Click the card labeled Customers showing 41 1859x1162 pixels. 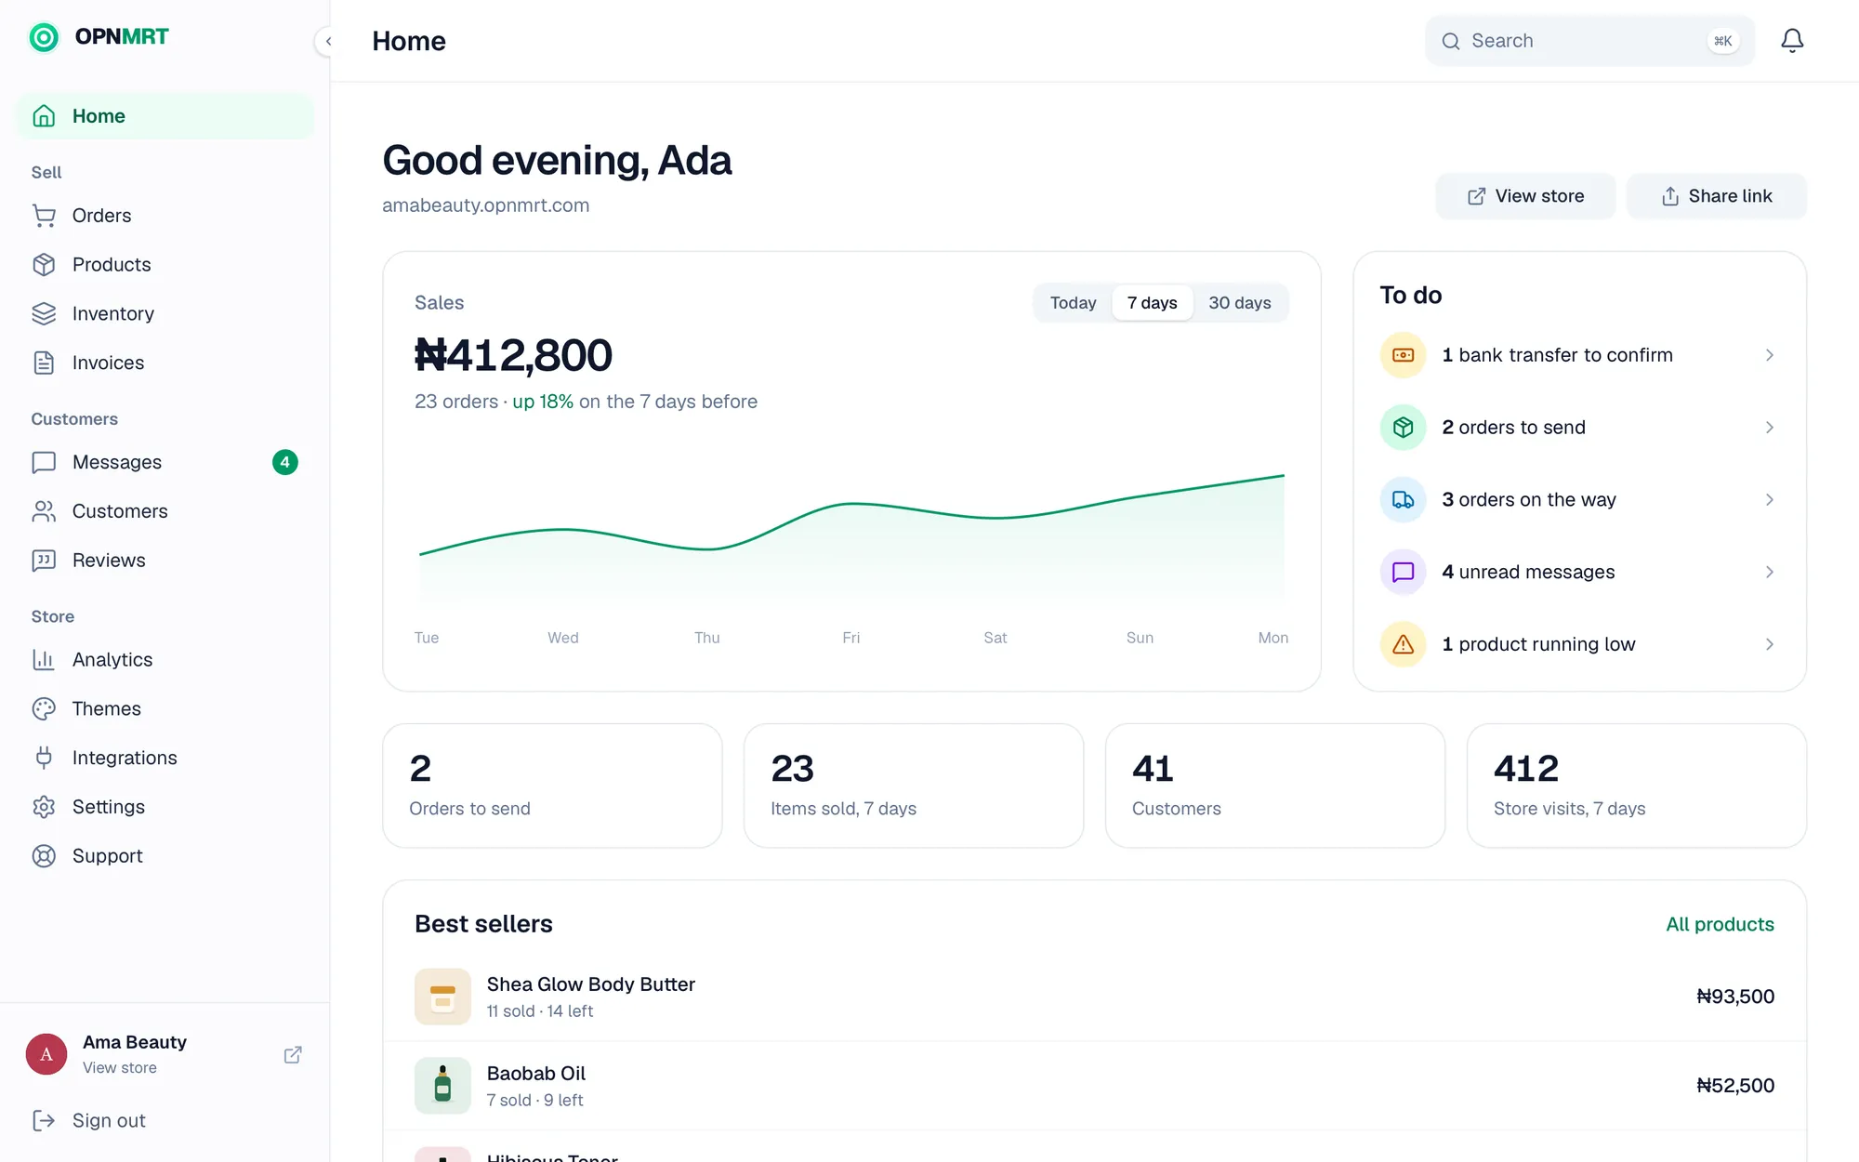click(1275, 786)
